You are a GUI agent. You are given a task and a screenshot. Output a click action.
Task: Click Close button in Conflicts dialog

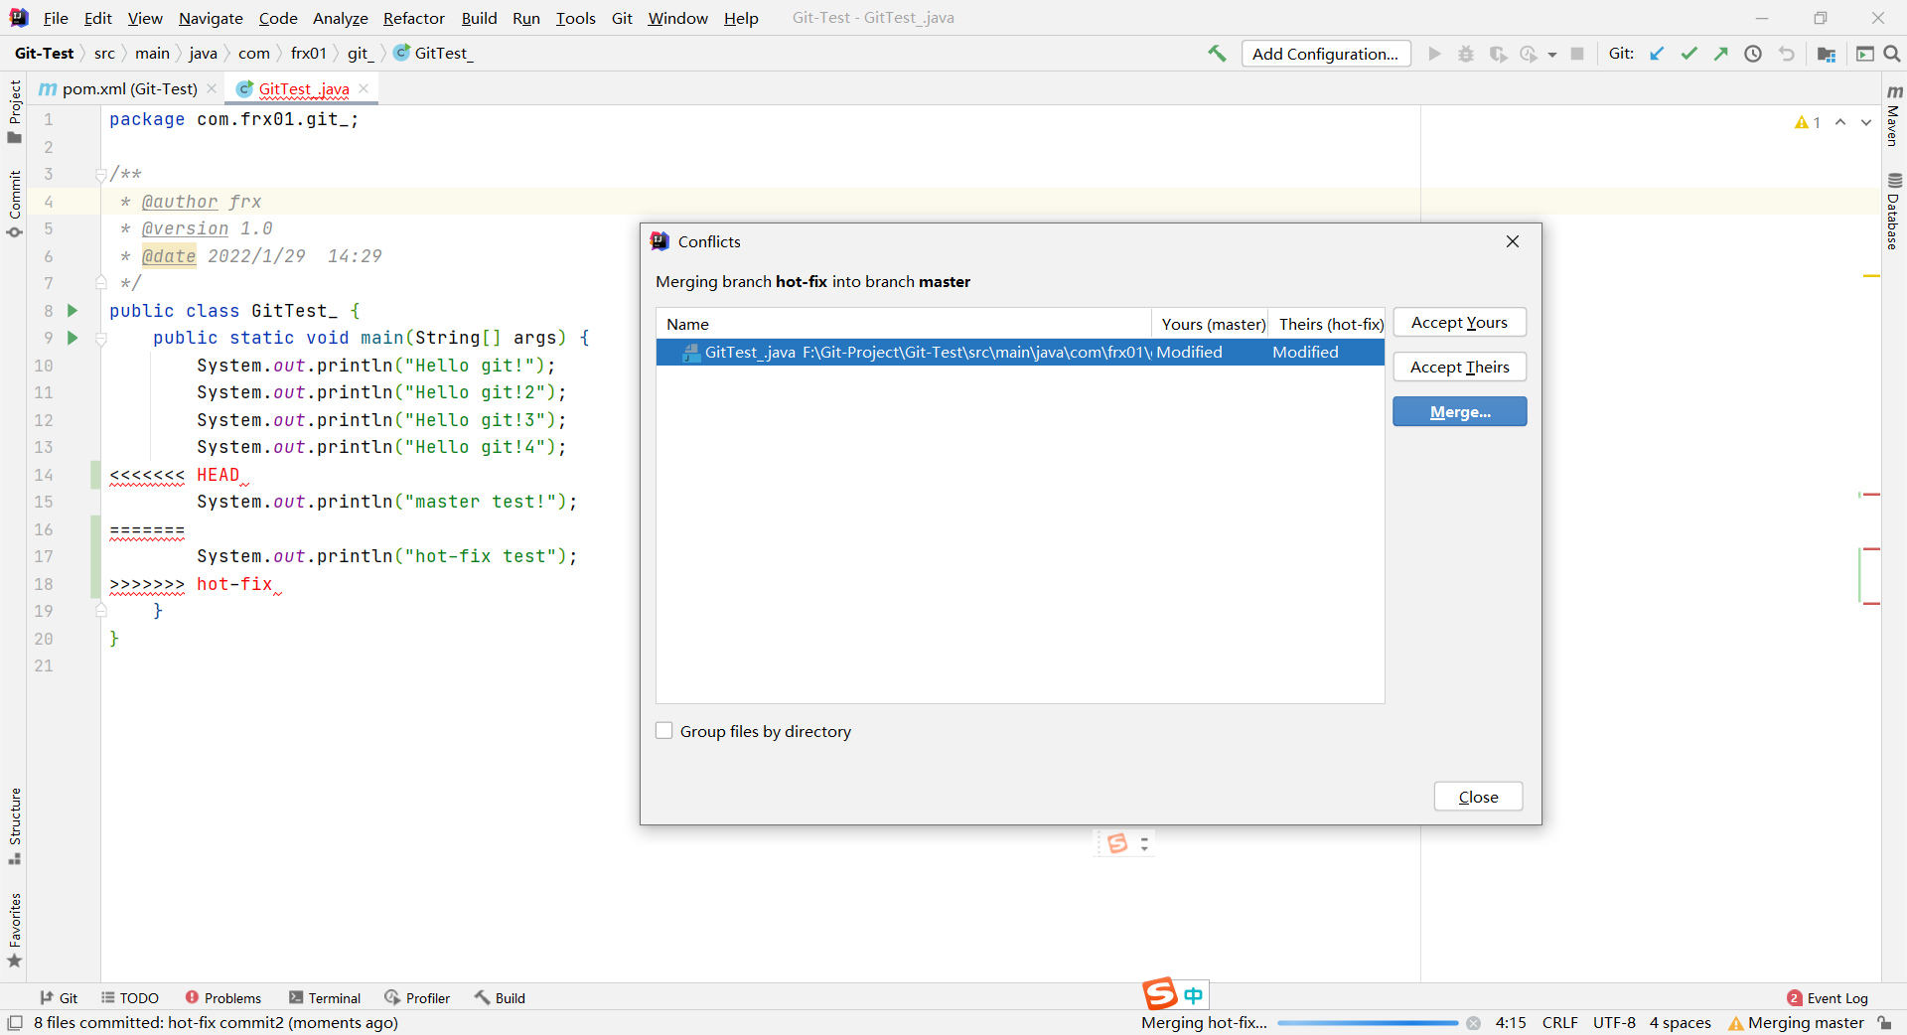1478,797
